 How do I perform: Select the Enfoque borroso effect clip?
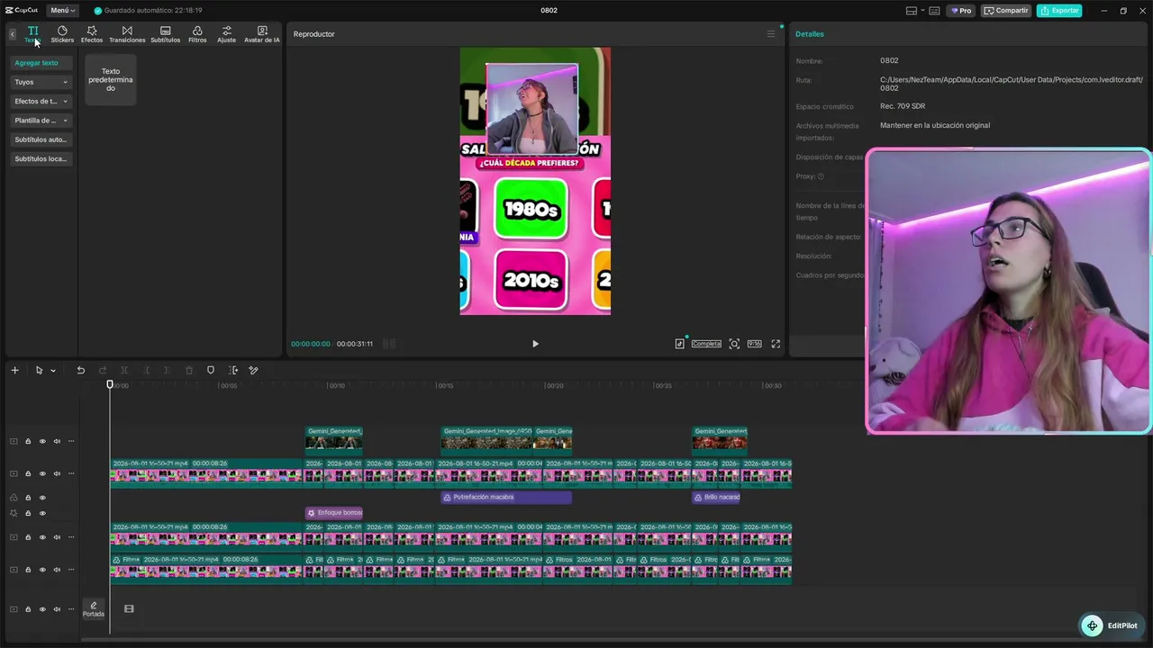pyautogui.click(x=334, y=513)
